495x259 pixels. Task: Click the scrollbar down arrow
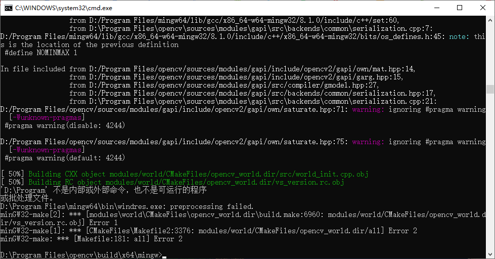(490, 254)
